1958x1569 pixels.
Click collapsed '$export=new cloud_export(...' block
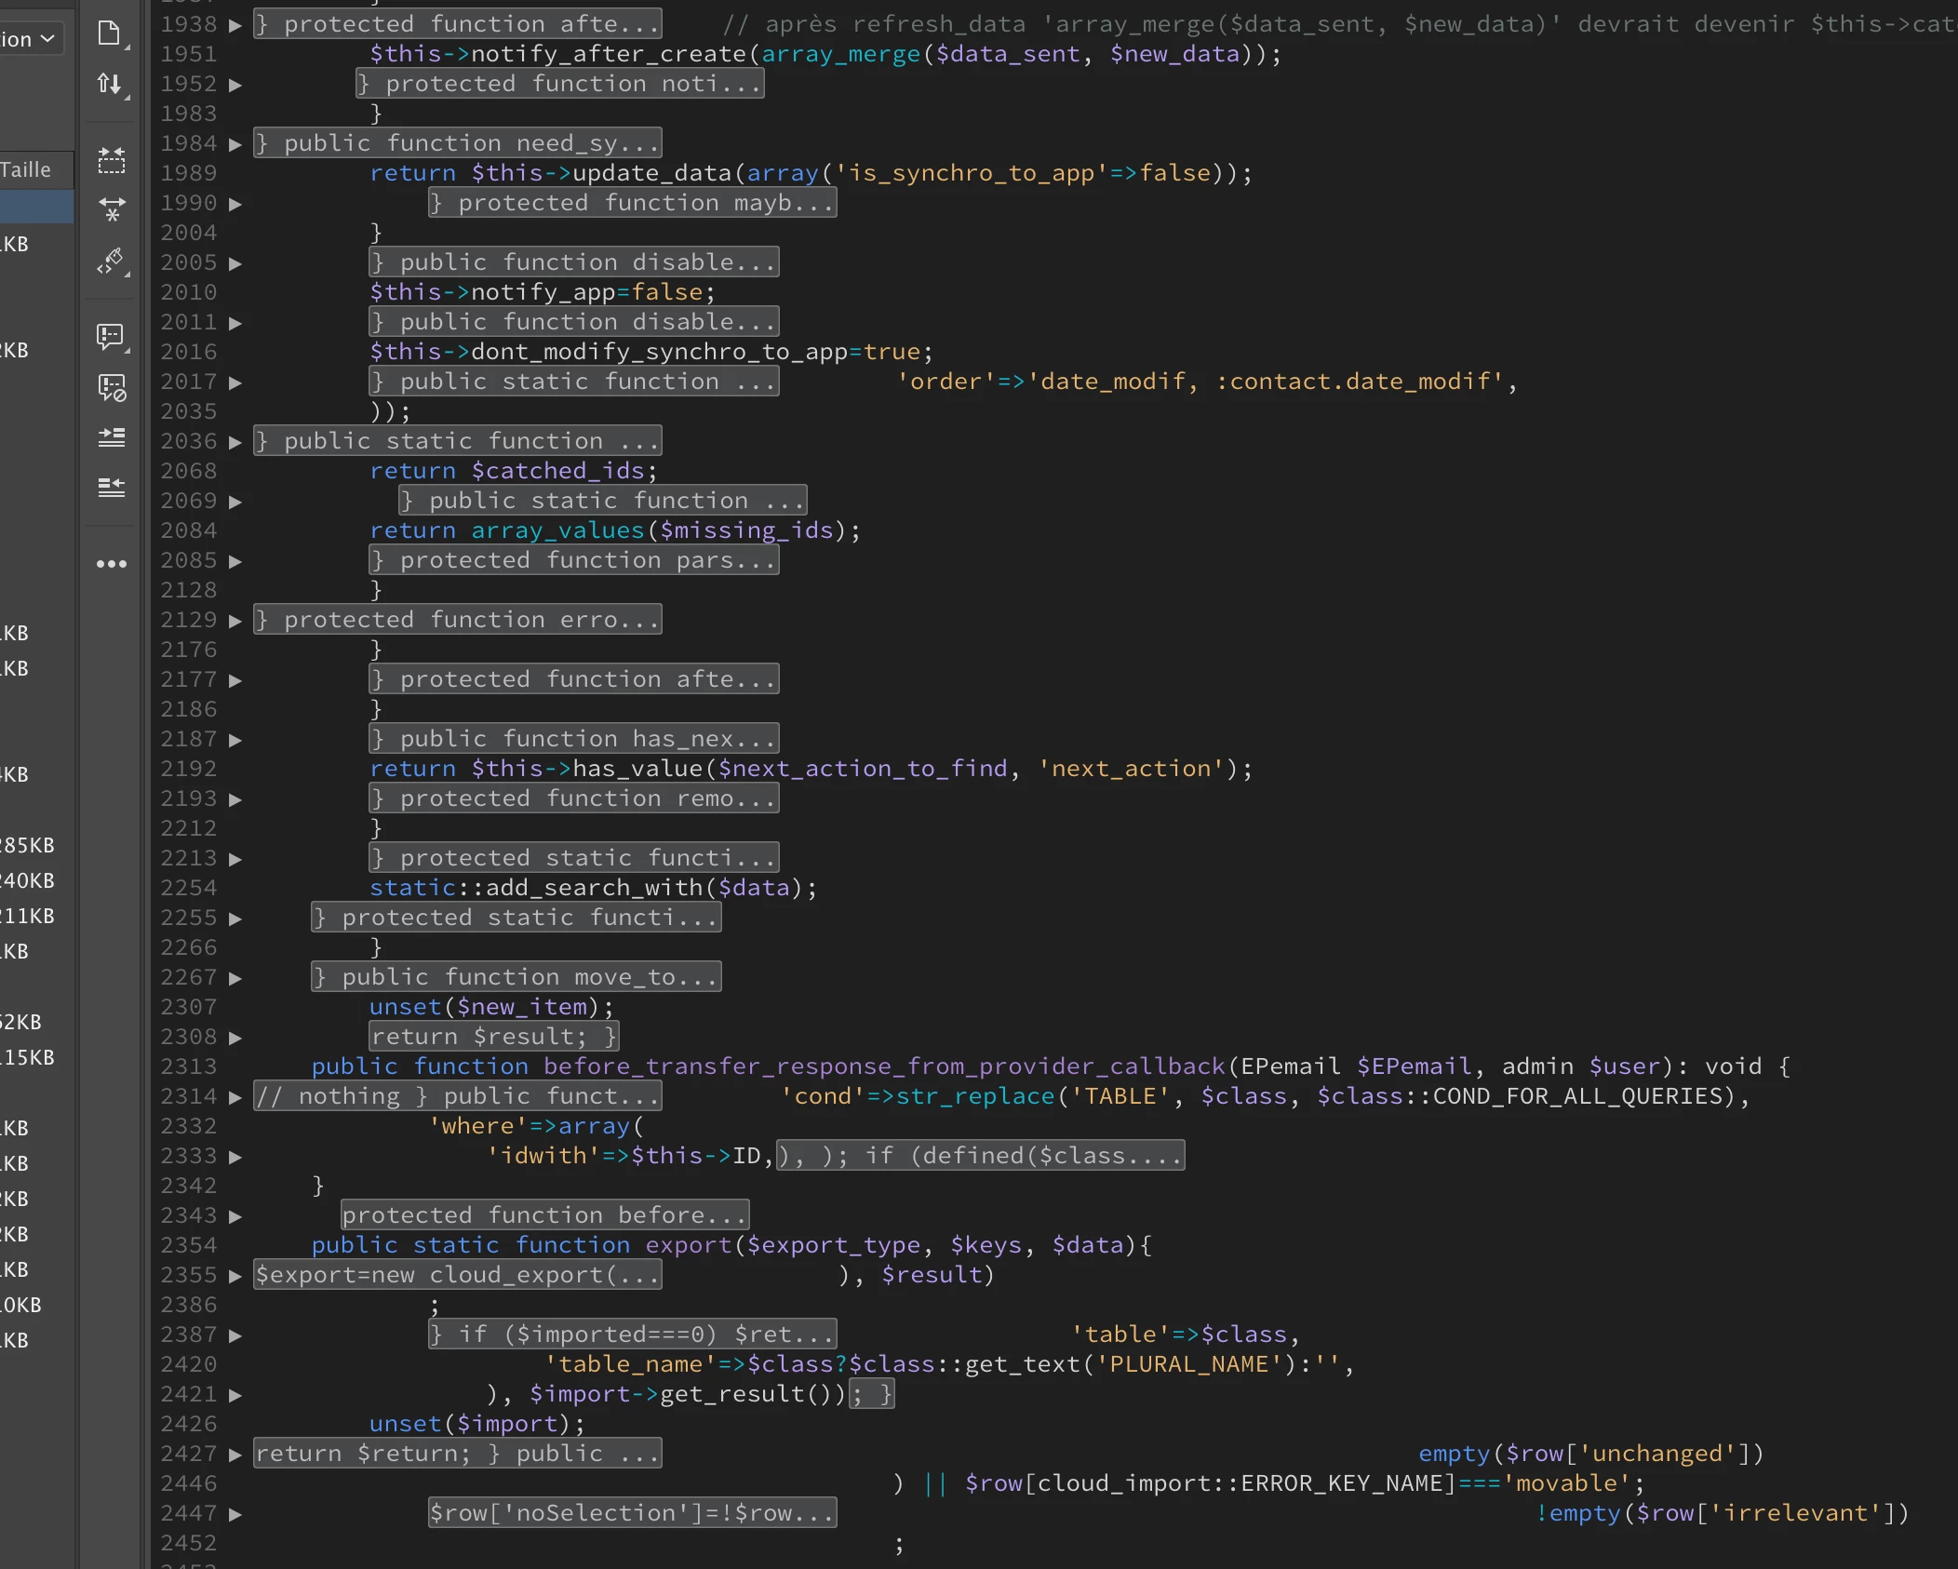(458, 1275)
